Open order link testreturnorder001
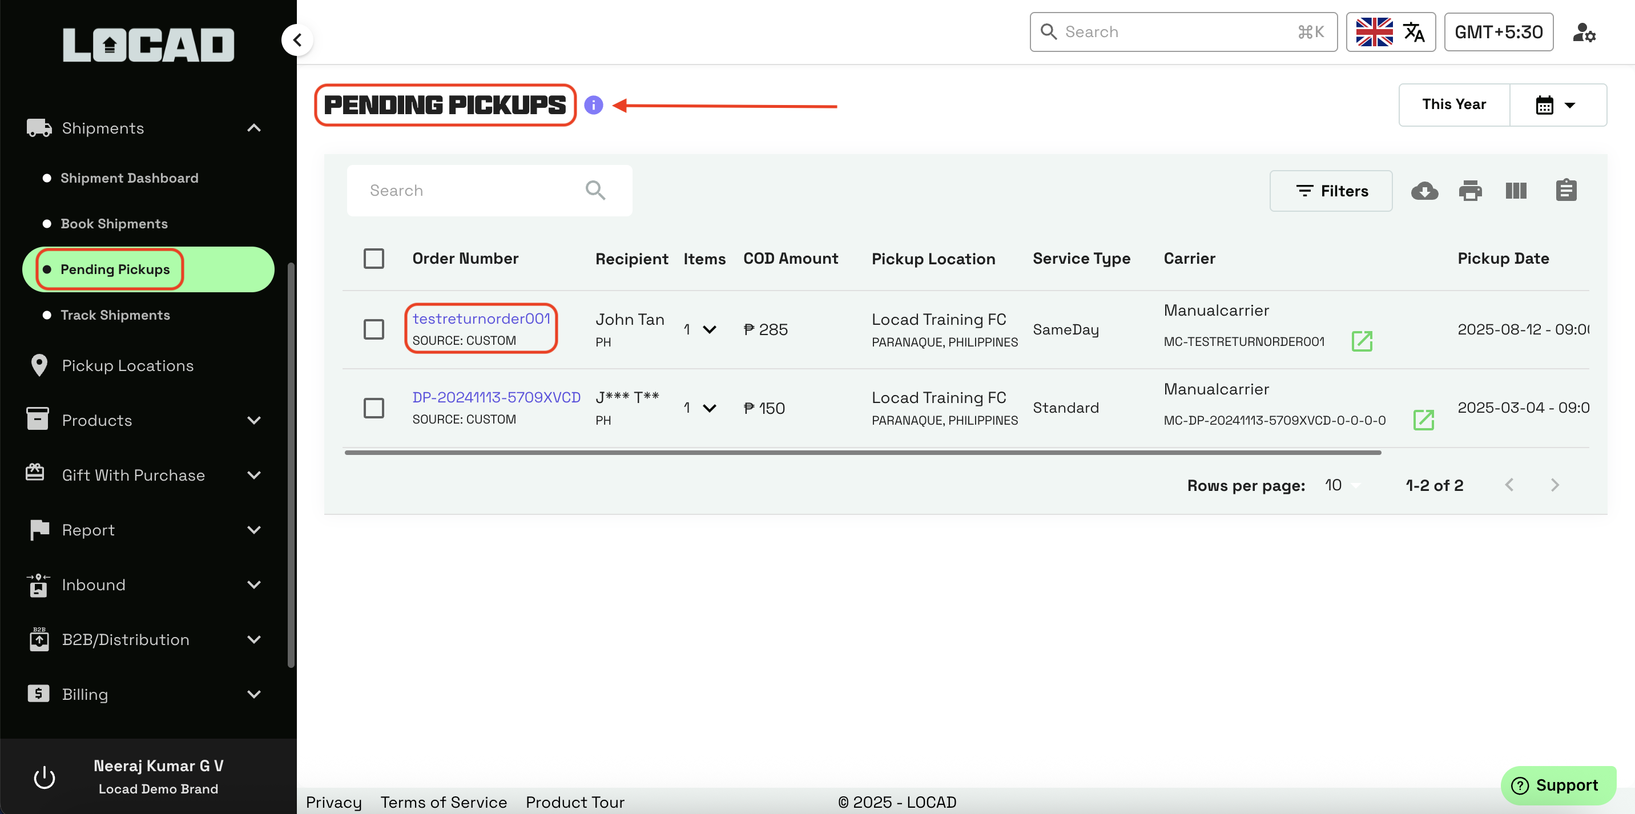Image resolution: width=1635 pixels, height=814 pixels. click(x=481, y=319)
